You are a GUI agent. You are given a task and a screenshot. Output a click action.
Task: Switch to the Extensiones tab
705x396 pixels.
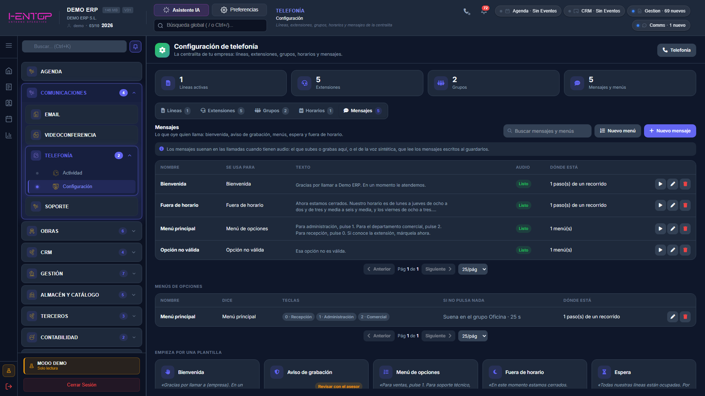[x=222, y=111]
